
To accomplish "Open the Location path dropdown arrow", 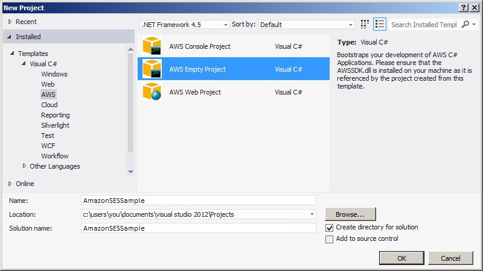I will click(312, 214).
